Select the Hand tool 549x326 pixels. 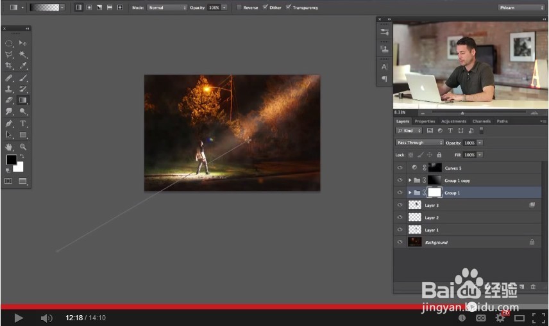[9, 147]
